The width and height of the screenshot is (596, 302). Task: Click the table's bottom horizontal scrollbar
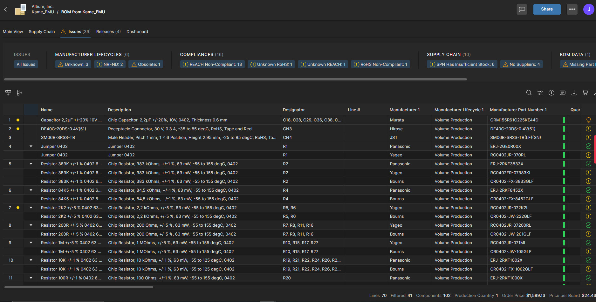pyautogui.click(x=79, y=287)
